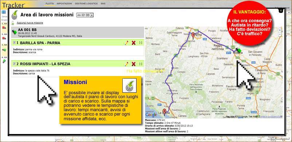This screenshot has height=142, width=292.
Task: Click map marker 2 at La Spezia
Action: pyautogui.click(x=165, y=112)
